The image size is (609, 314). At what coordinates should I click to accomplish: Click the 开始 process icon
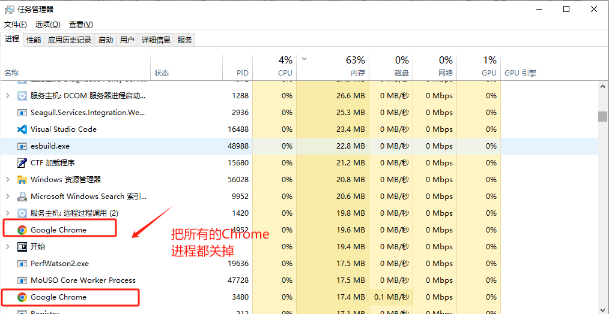coord(22,246)
